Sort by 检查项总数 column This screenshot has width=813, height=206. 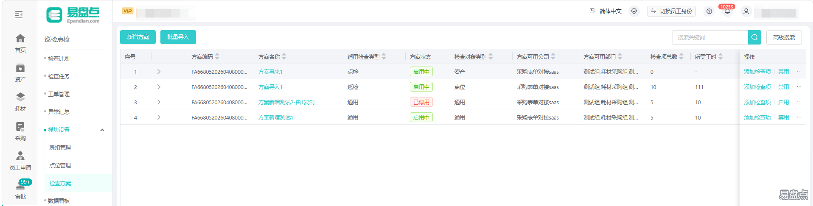pos(681,56)
